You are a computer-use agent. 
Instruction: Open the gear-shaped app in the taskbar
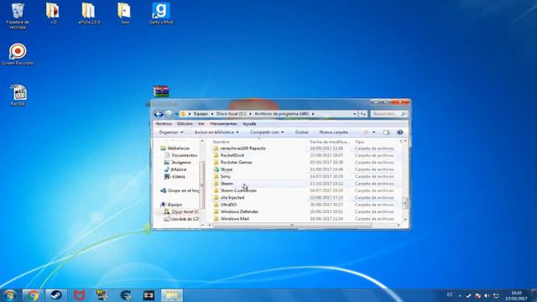125,295
